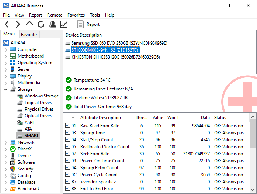Select the Display icon in the tree
The width and height of the screenshot is (257, 194).
pyautogui.click(x=13, y=76)
